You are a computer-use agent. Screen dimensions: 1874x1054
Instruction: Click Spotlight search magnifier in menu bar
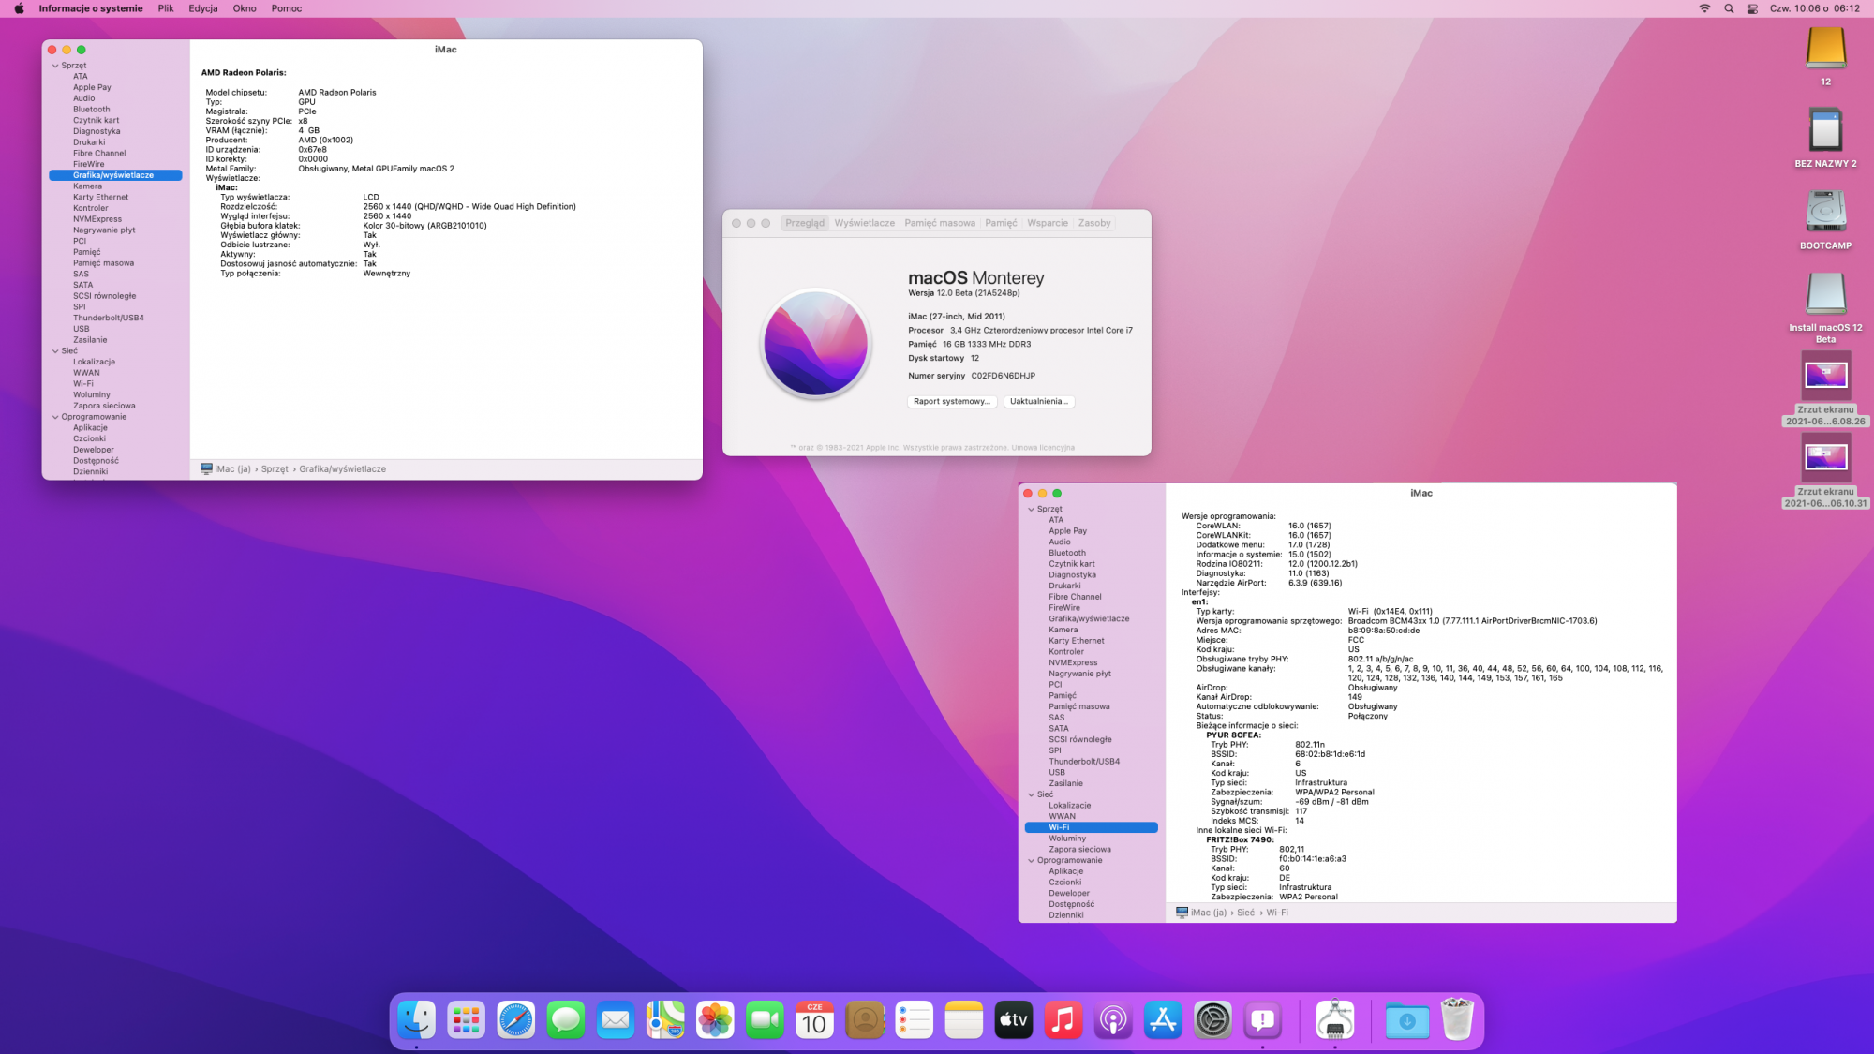coord(1729,8)
